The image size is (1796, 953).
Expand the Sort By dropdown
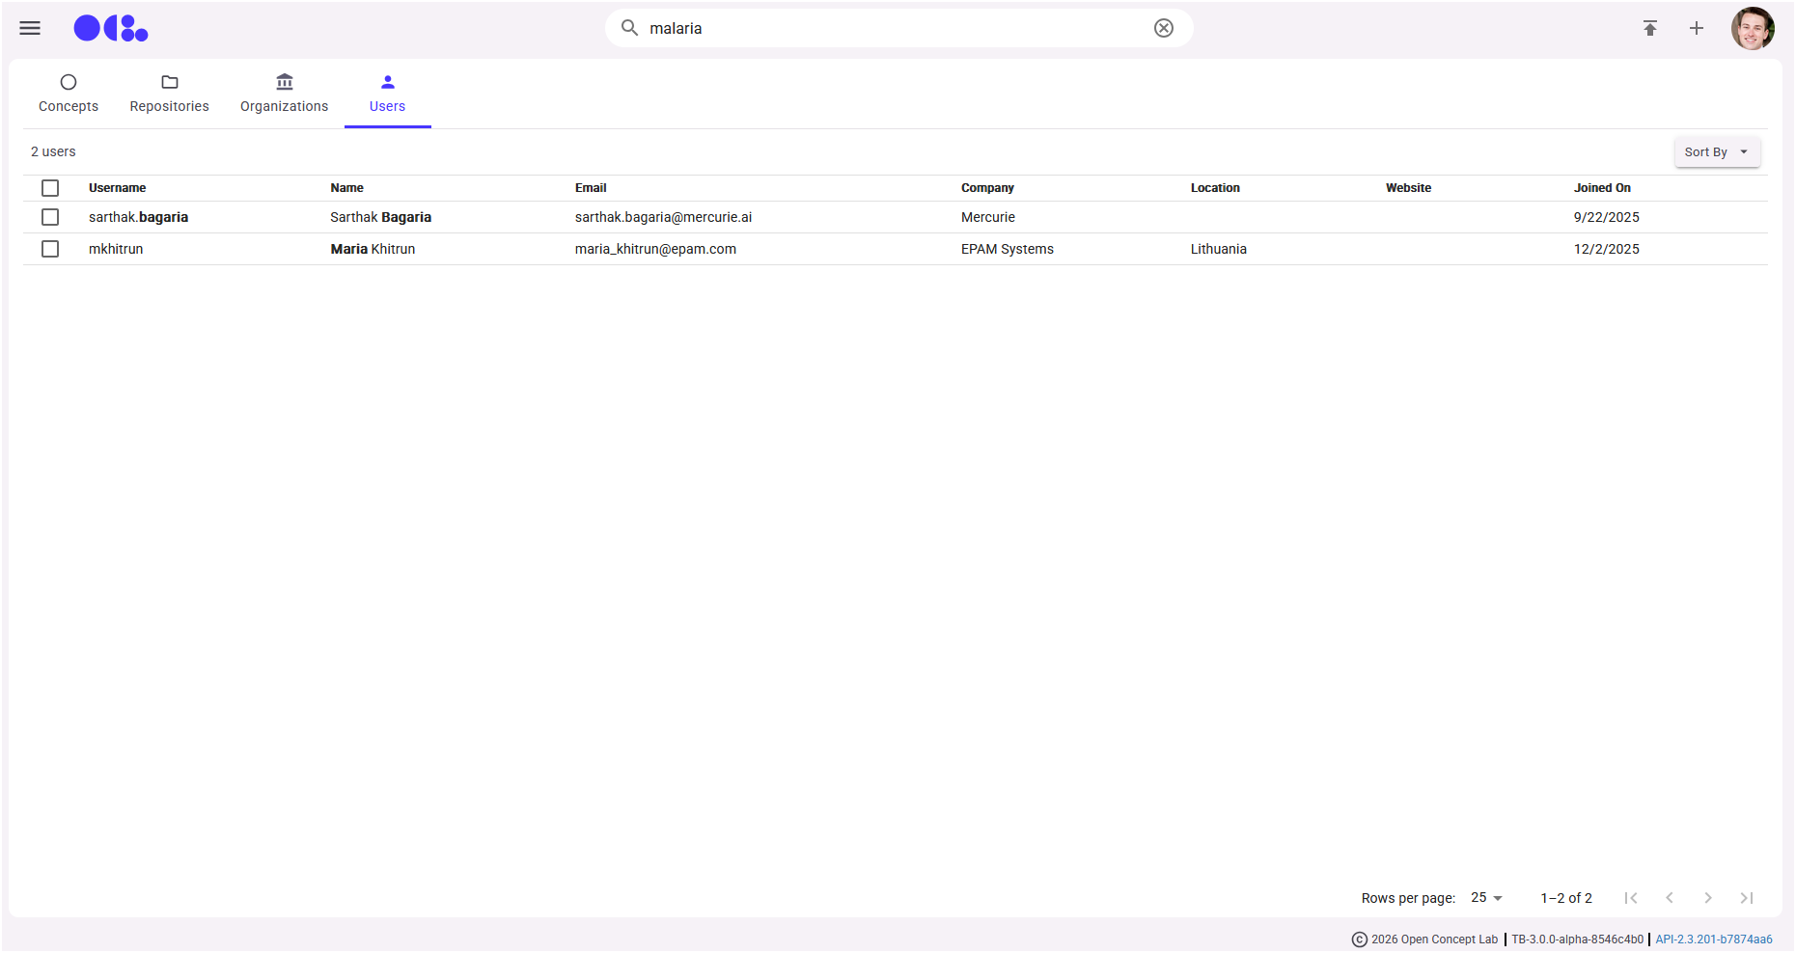coord(1716,152)
